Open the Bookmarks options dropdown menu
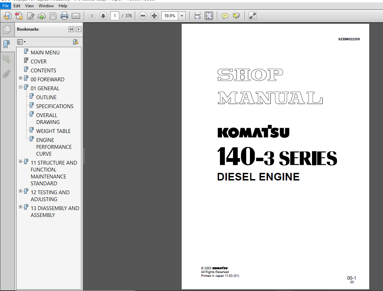The image size is (383, 291). click(21, 42)
